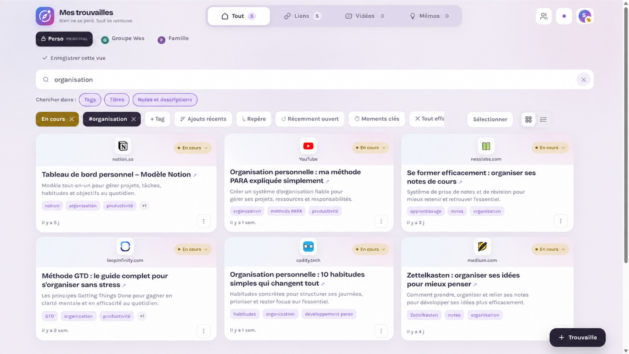Add a new Trouvaille
629x354 pixels.
[x=578, y=337]
